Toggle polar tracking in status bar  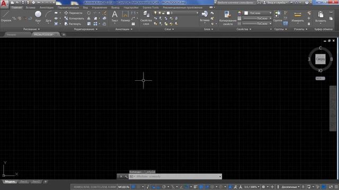point(164,187)
